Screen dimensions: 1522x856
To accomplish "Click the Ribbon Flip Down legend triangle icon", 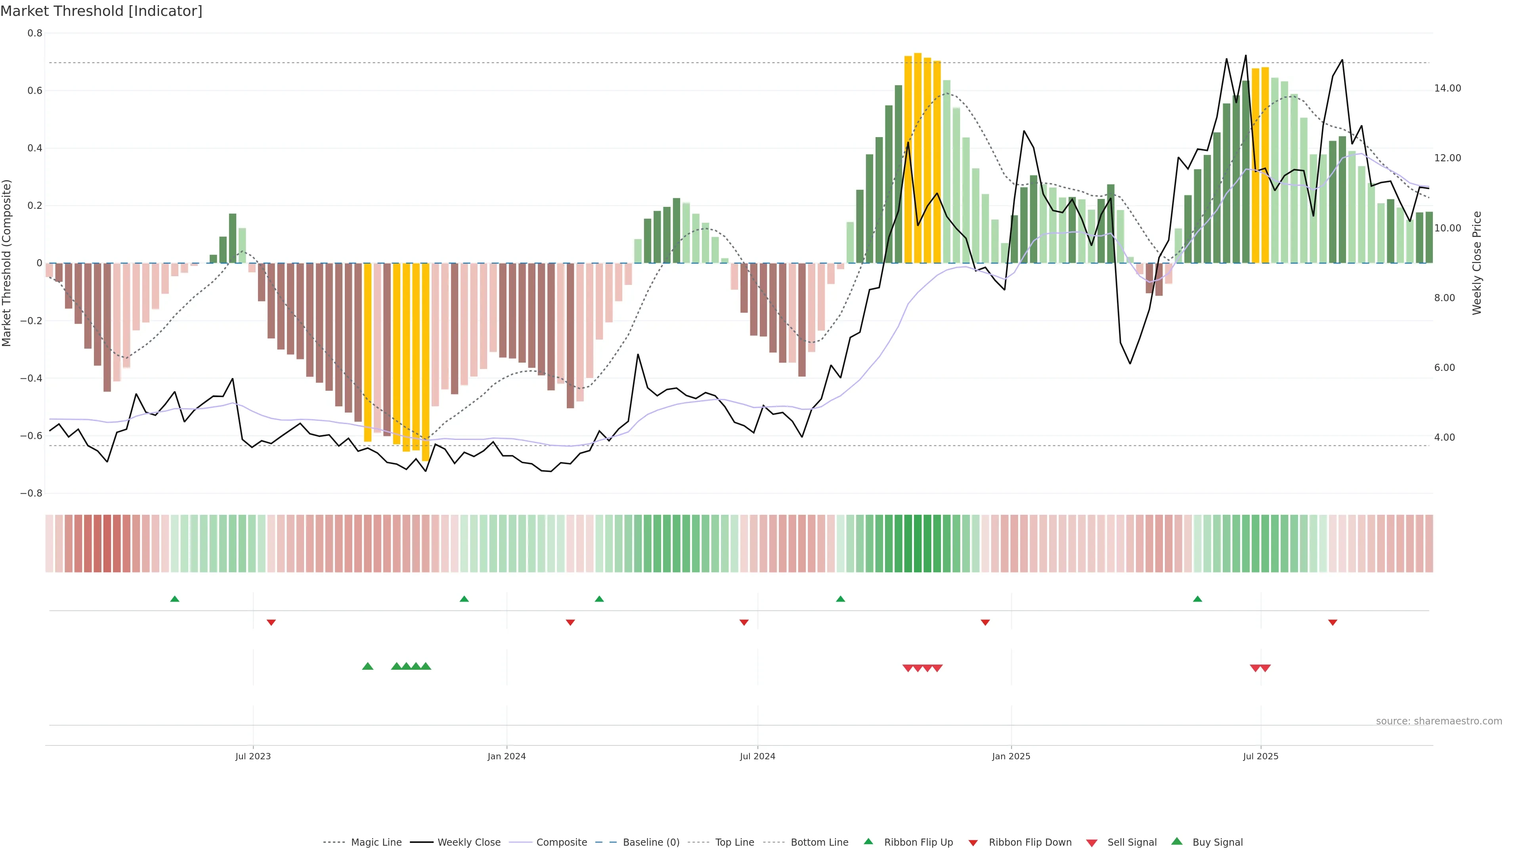I will tap(973, 843).
